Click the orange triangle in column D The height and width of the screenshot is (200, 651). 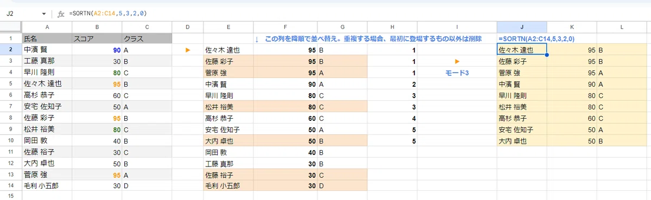[188, 50]
